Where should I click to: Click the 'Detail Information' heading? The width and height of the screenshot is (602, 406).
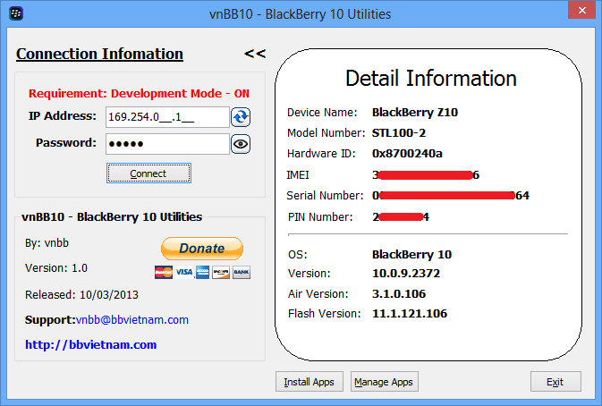tap(431, 79)
